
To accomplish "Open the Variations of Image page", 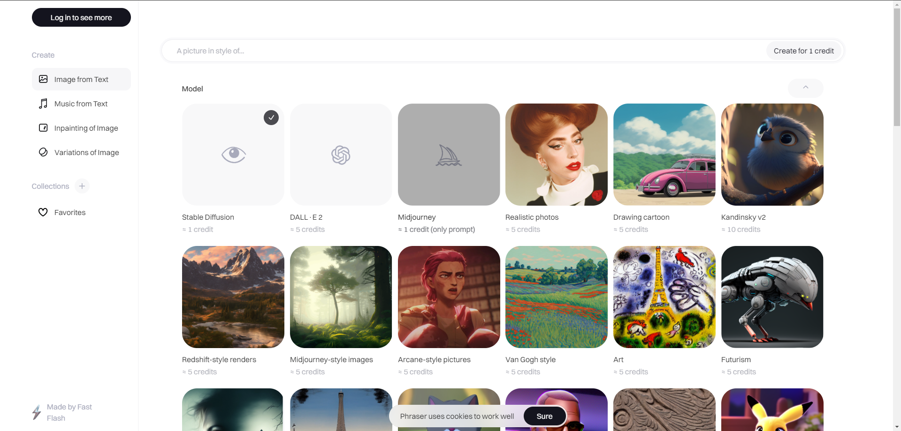I will (86, 152).
